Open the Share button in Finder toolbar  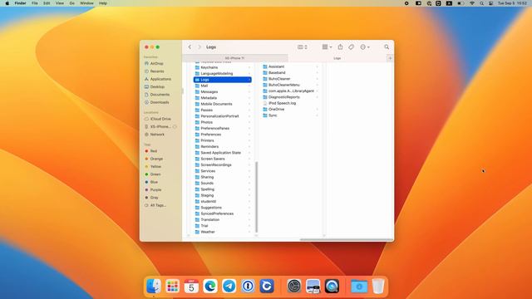point(340,47)
